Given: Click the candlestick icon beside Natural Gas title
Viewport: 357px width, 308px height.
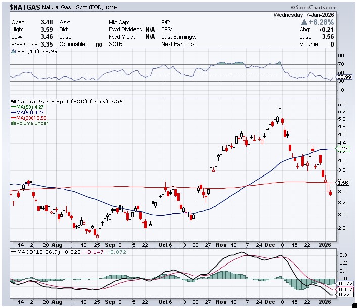Looking at the screenshot, I should [x=13, y=101].
